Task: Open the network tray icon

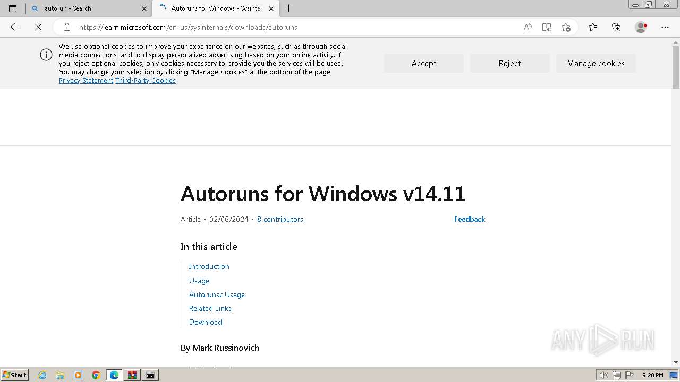Action: pos(617,375)
